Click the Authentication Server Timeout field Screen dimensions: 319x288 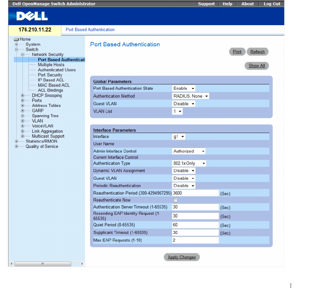(195, 207)
